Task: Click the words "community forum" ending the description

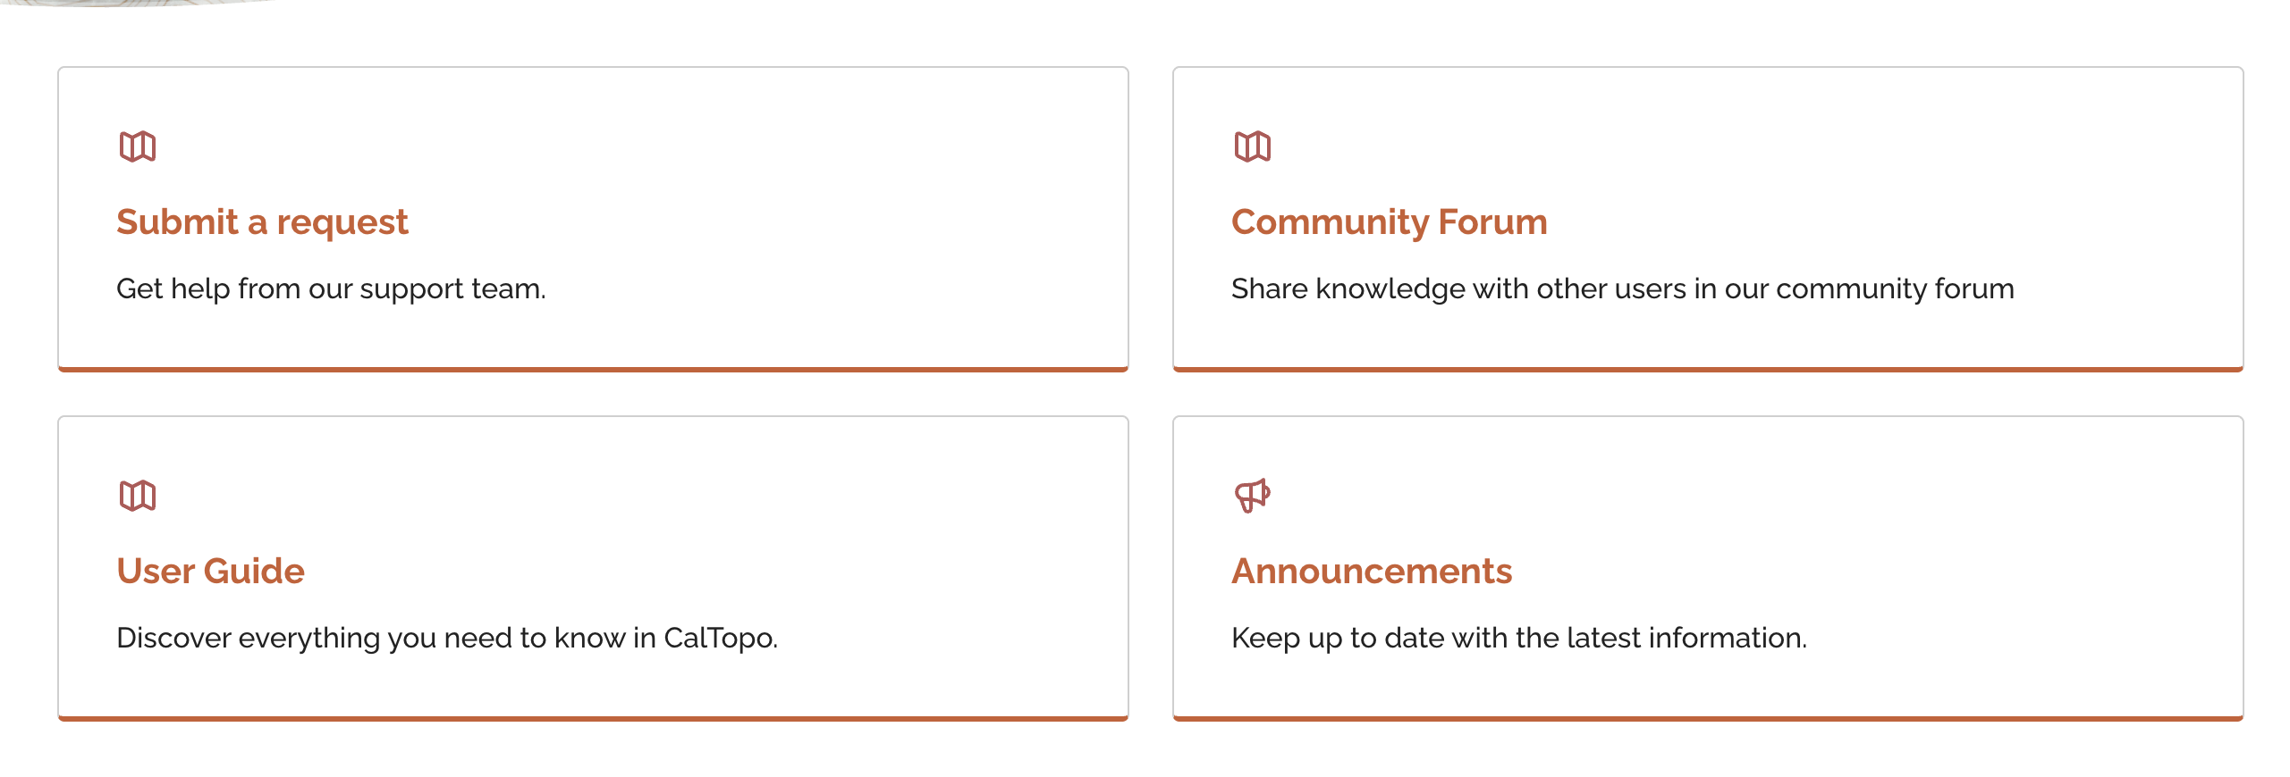Action: (1894, 288)
